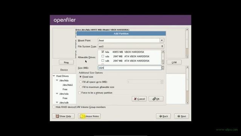Click the LVM button

174,62
